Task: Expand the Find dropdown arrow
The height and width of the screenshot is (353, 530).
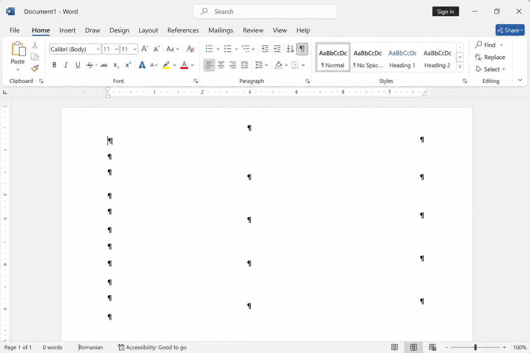Action: pos(501,45)
